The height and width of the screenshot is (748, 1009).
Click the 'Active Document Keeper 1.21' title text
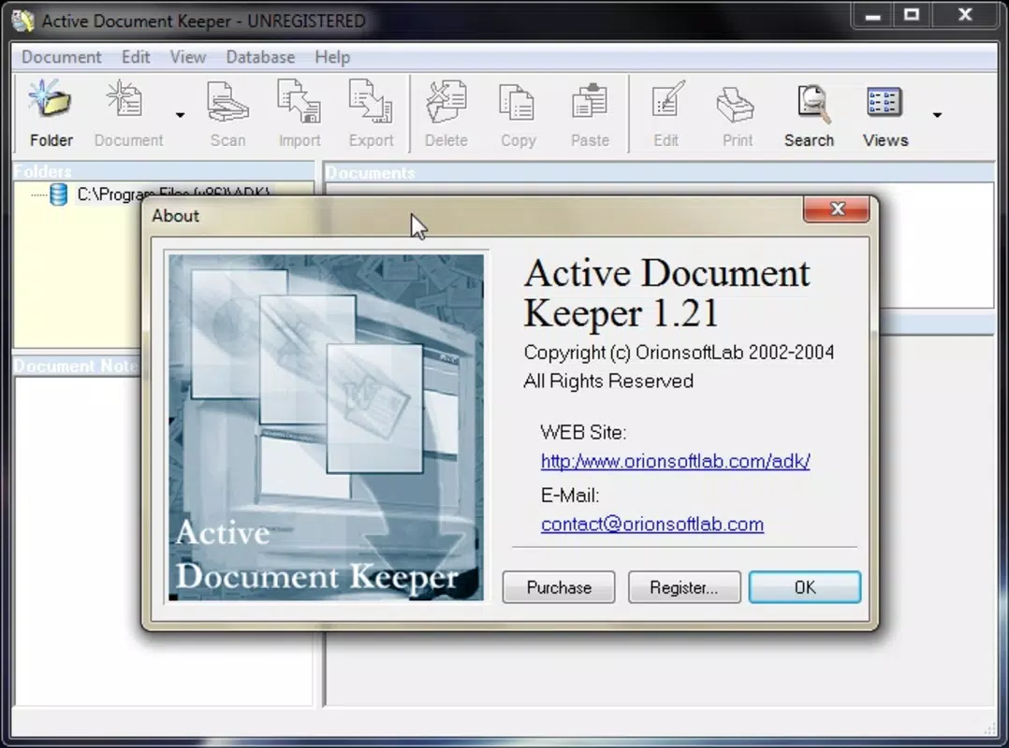coord(666,293)
